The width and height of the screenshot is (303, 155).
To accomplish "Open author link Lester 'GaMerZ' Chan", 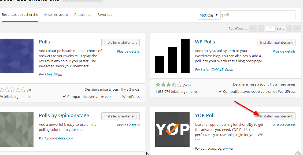I will (217, 69).
